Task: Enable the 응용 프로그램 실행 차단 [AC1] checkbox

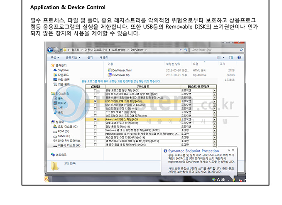Action: point(95,90)
